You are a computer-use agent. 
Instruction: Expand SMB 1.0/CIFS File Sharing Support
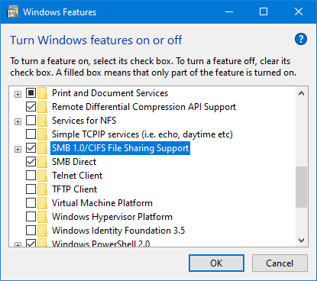pyautogui.click(x=18, y=150)
